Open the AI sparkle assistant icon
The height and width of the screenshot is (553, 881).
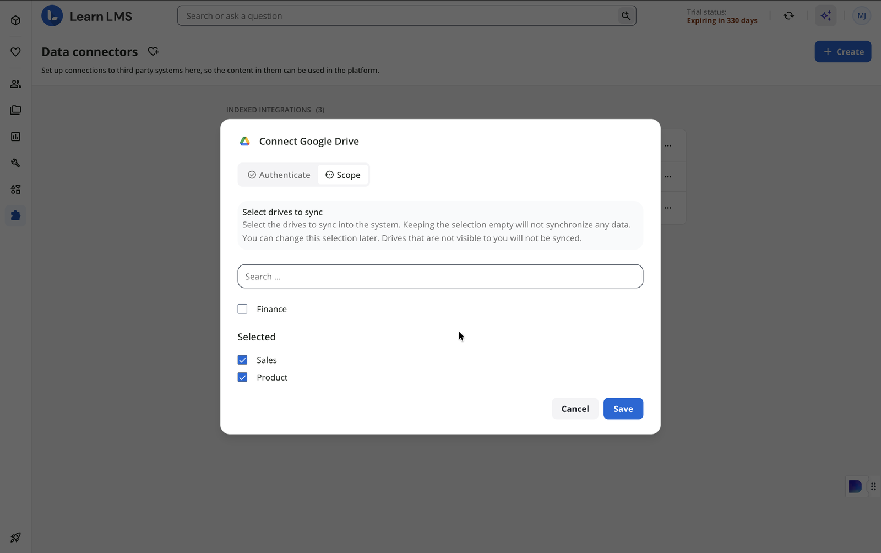click(825, 16)
